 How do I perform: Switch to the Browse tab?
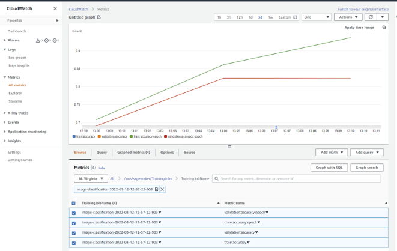(80, 153)
